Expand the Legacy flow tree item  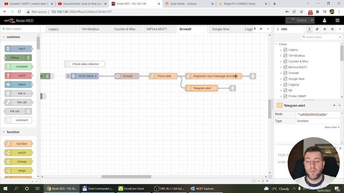pos(281,50)
